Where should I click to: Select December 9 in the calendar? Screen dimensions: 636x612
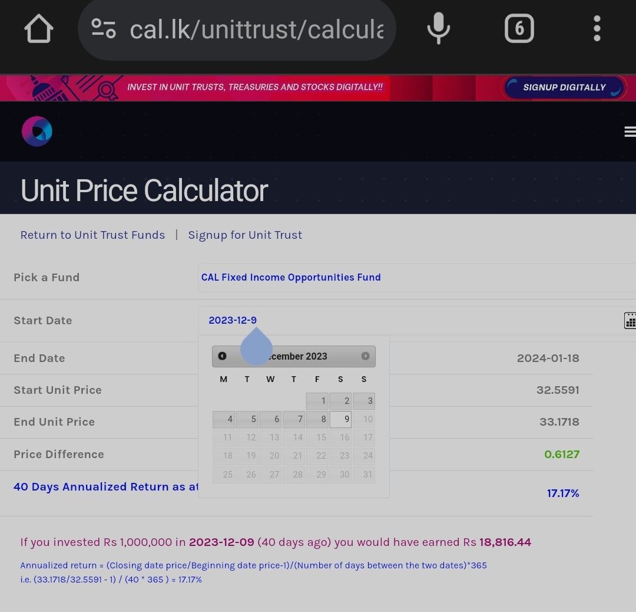[341, 419]
